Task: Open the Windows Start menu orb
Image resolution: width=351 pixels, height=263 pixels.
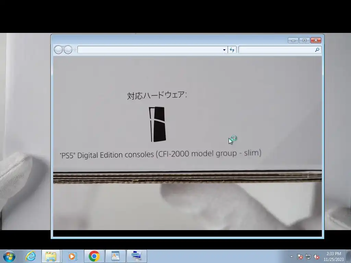Action: (9, 256)
